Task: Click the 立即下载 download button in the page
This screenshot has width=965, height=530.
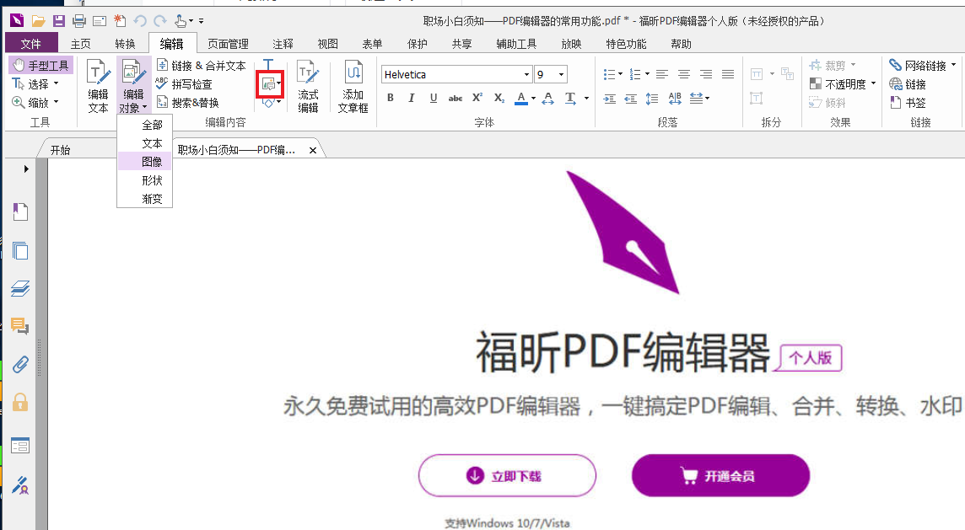Action: tap(507, 475)
